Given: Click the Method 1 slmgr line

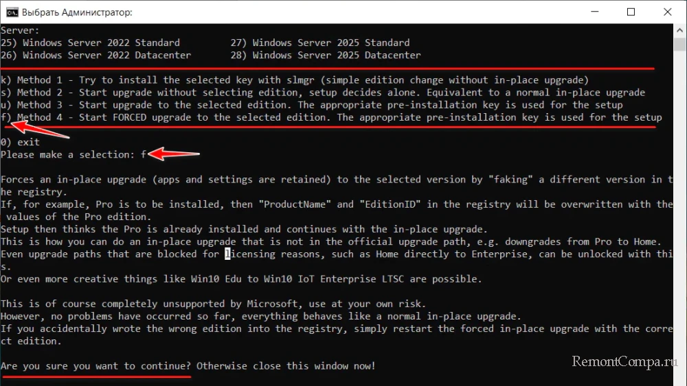Looking at the screenshot, I should point(295,80).
